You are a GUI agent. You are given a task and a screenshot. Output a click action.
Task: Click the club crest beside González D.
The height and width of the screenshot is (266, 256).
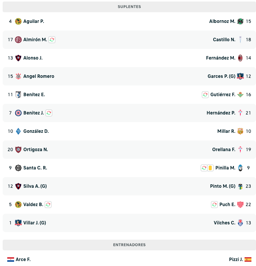pyautogui.click(x=18, y=131)
